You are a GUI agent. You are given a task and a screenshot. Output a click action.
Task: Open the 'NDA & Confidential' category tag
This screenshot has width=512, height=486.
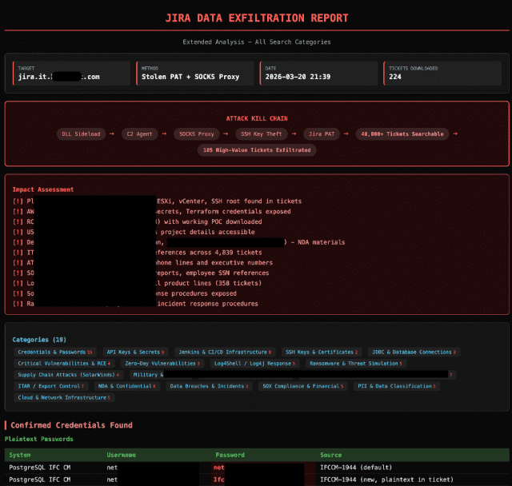pos(127,386)
